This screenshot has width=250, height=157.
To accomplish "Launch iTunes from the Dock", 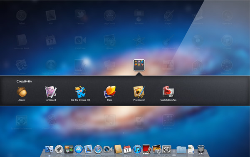I will click(x=137, y=149).
